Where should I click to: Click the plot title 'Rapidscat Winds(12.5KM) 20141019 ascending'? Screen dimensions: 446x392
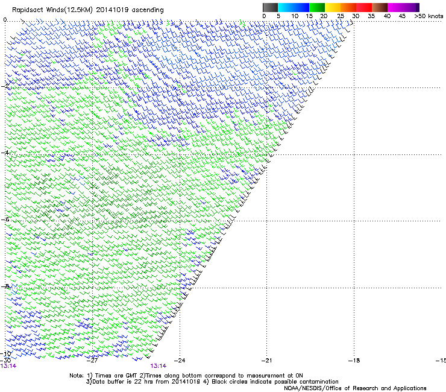pyautogui.click(x=88, y=10)
